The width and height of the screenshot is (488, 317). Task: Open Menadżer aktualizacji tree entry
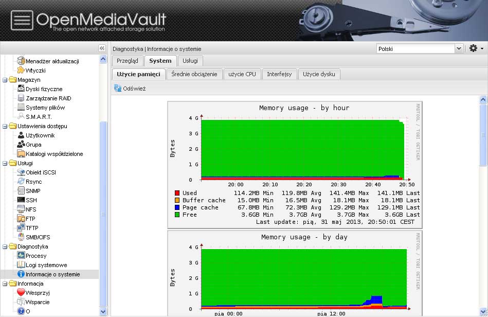52,61
